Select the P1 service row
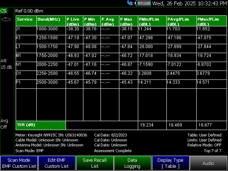This screenshot has width=228, height=171. click(x=121, y=84)
